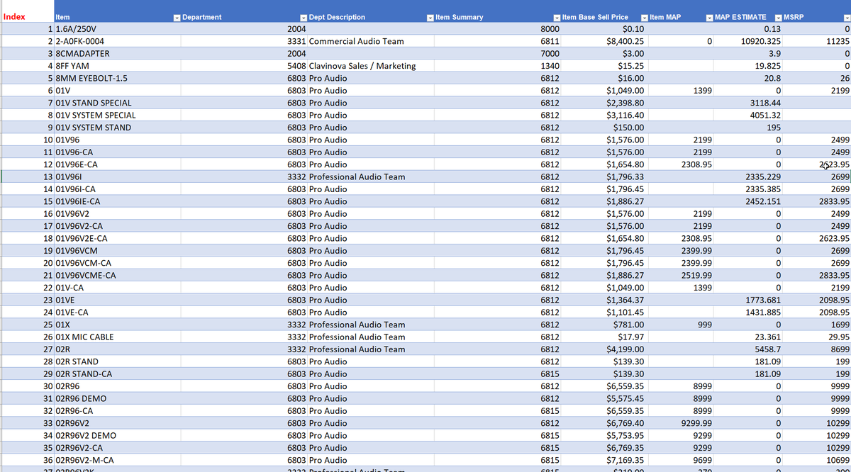Click the Dept Description header label

(x=338, y=17)
